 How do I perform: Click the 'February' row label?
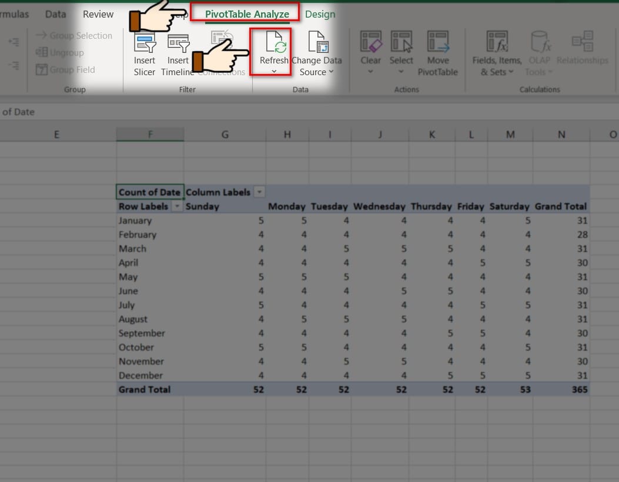[138, 234]
